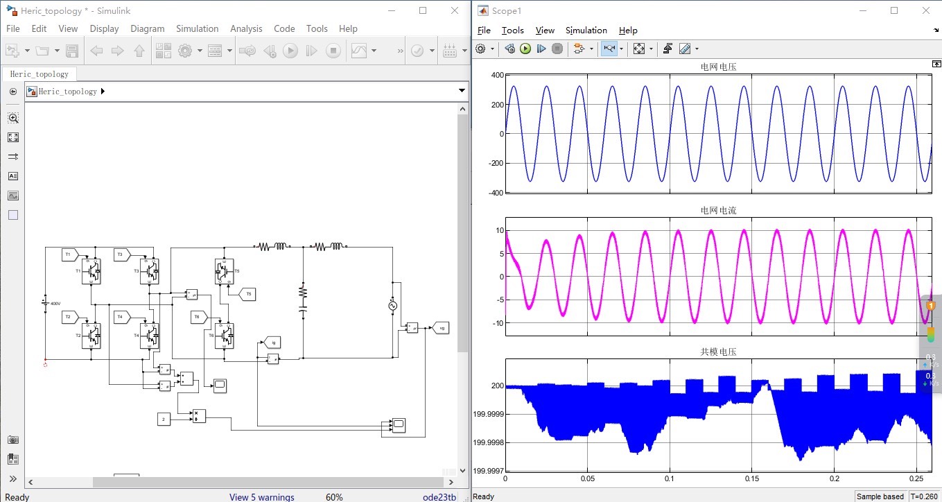This screenshot has width=942, height=502.
Task: Click Scope stop button
Action: 557,49
